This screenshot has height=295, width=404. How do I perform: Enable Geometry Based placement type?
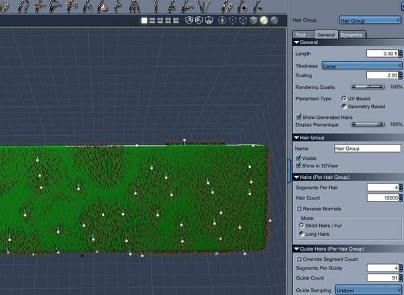tap(344, 106)
